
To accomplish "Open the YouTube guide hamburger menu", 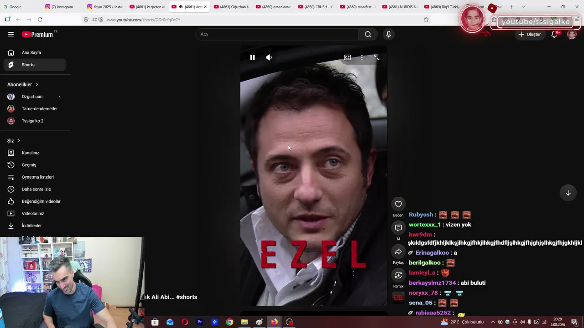I will click(x=11, y=34).
